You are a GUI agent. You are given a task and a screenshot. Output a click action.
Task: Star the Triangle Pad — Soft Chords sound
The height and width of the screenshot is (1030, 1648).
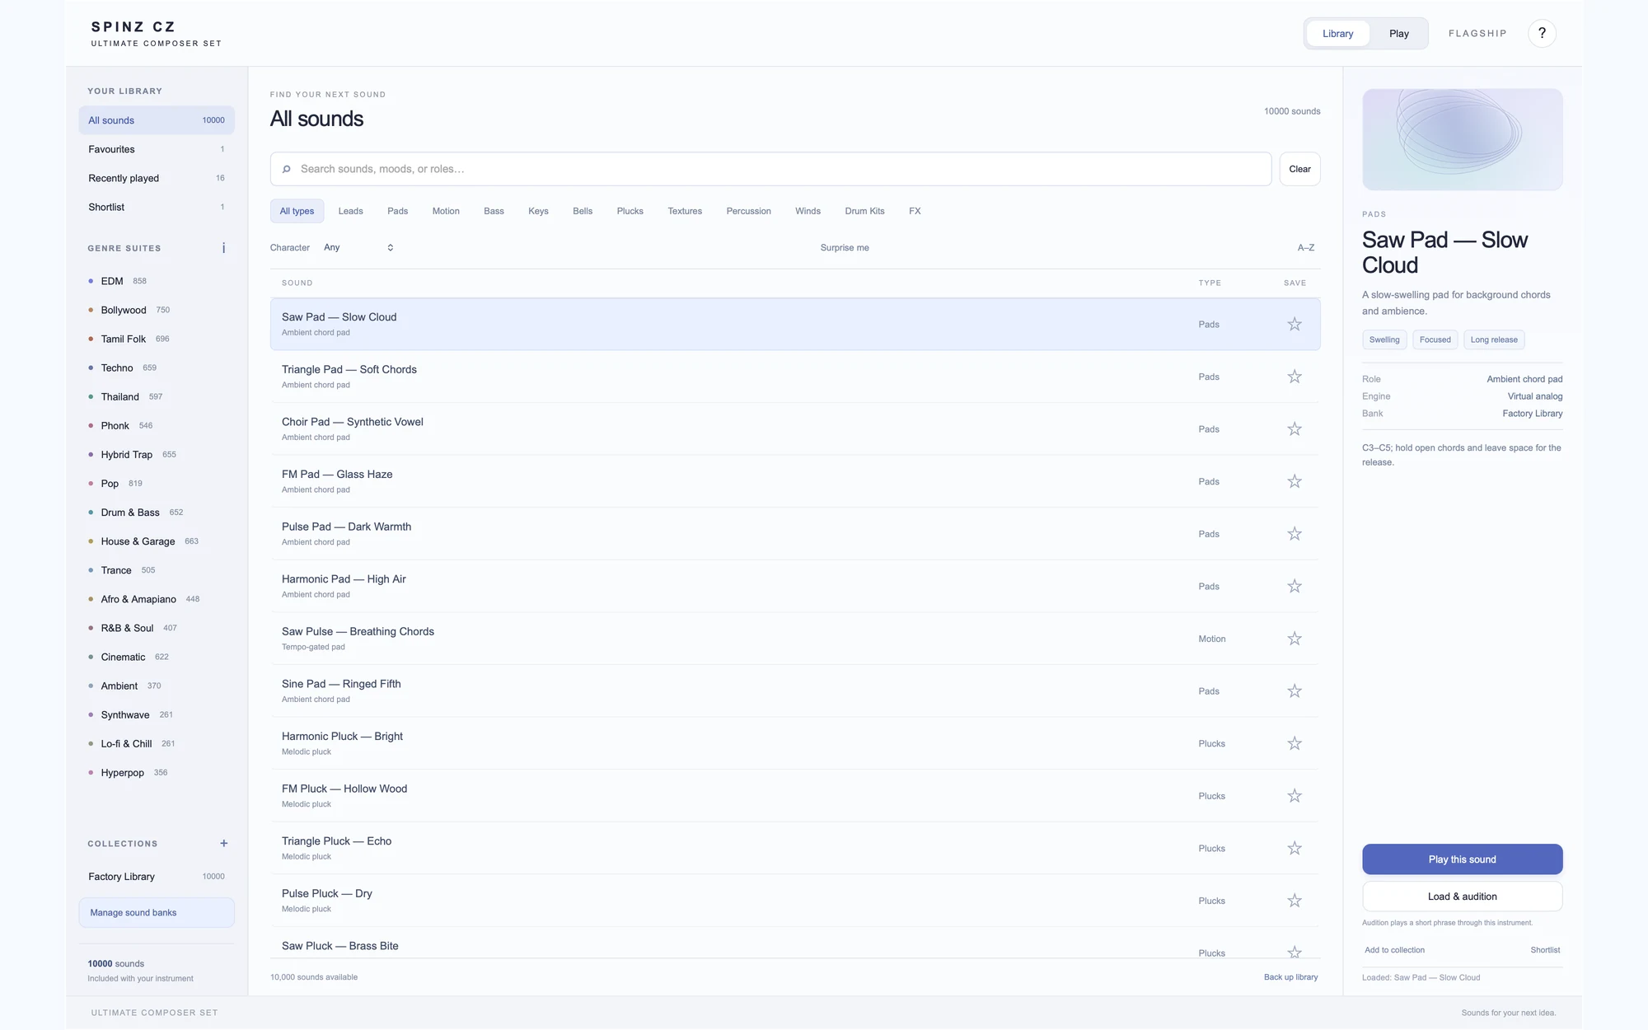pos(1295,377)
